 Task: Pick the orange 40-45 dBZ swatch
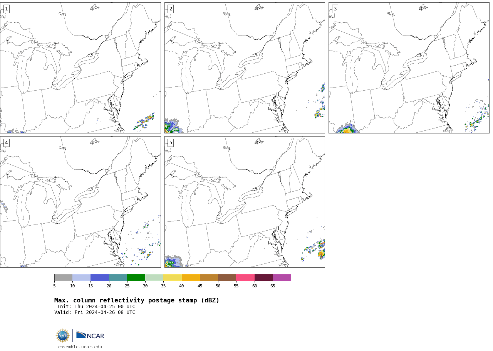[191, 278]
